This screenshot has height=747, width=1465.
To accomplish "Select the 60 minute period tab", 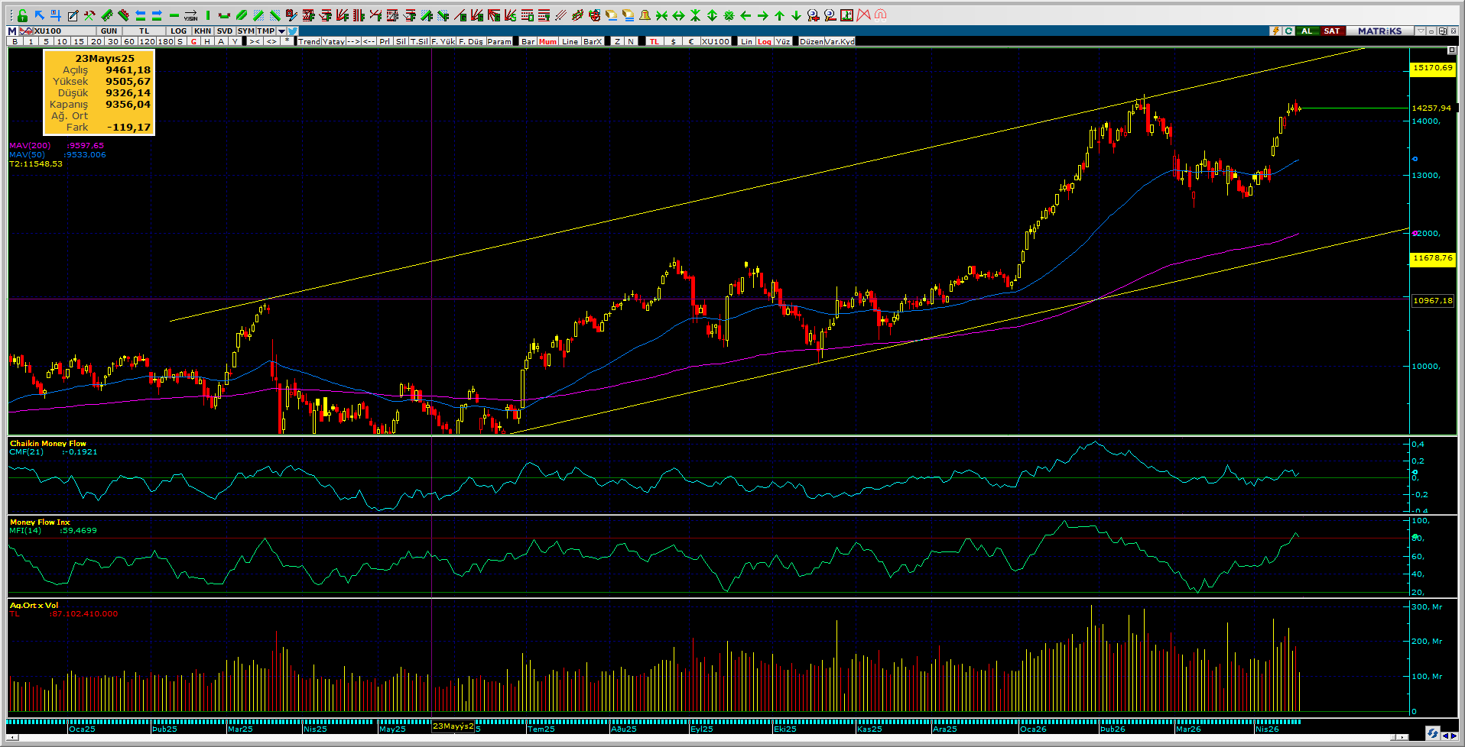I will (129, 41).
